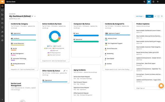This screenshot has height=102, width=165.
Task: Select the Information Technology category row
Action: 23,59
